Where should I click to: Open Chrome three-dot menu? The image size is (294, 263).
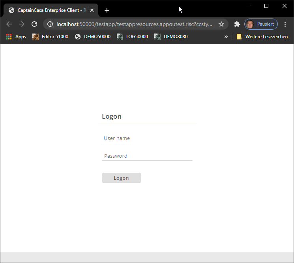click(285, 24)
